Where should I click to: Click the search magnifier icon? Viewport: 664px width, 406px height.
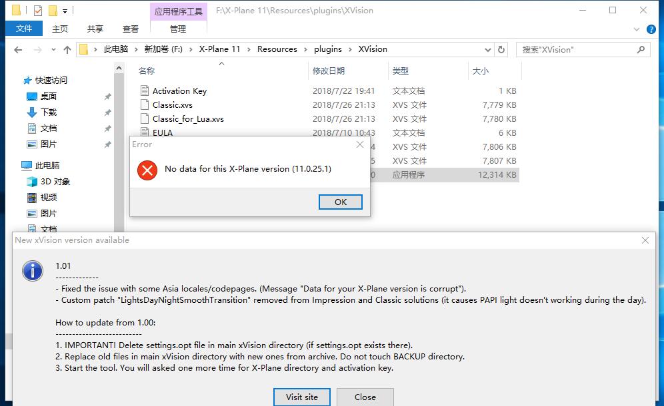(x=641, y=49)
